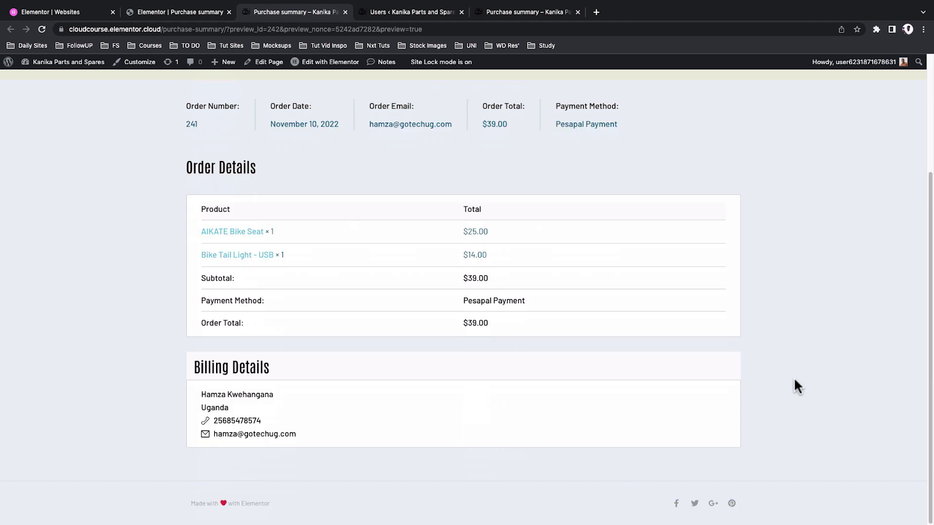Switch to the Elementor Websites tab

tap(50, 12)
